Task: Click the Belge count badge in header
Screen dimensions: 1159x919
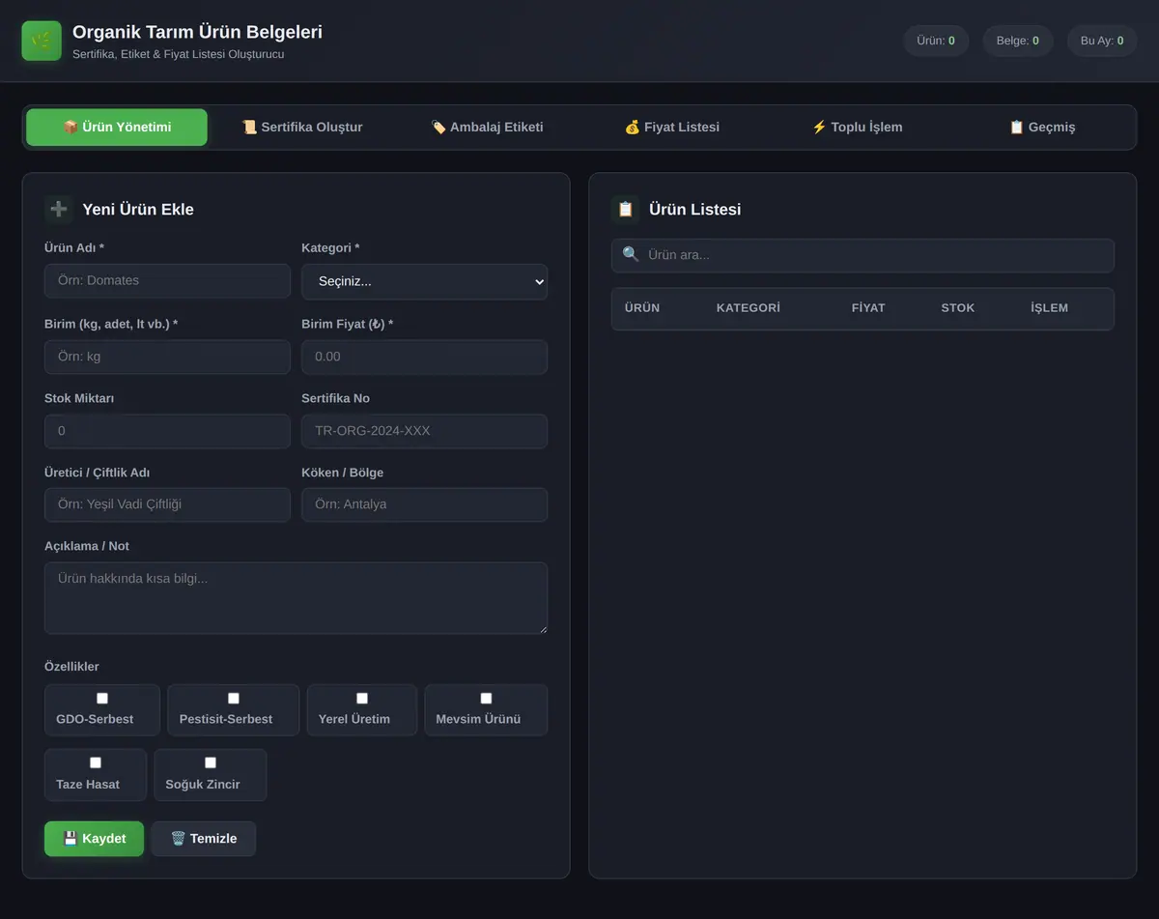Action: [1018, 41]
